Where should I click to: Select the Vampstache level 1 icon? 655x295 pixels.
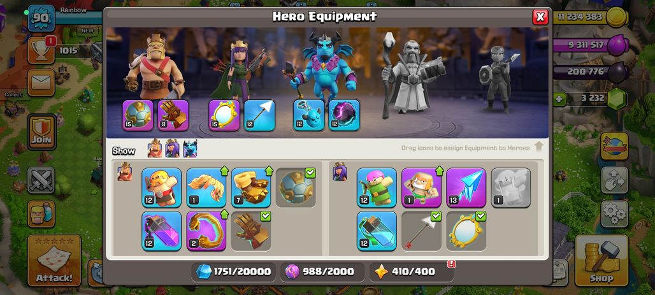pos(206,187)
